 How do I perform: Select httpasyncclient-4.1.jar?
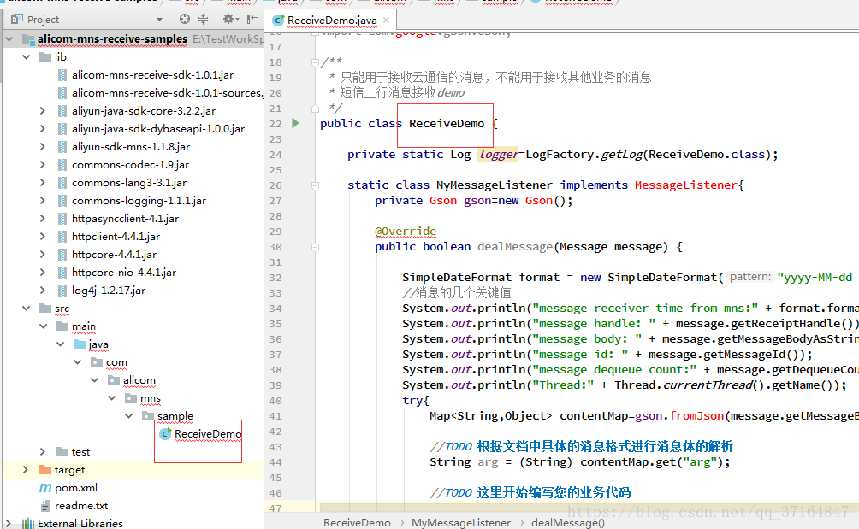(125, 218)
